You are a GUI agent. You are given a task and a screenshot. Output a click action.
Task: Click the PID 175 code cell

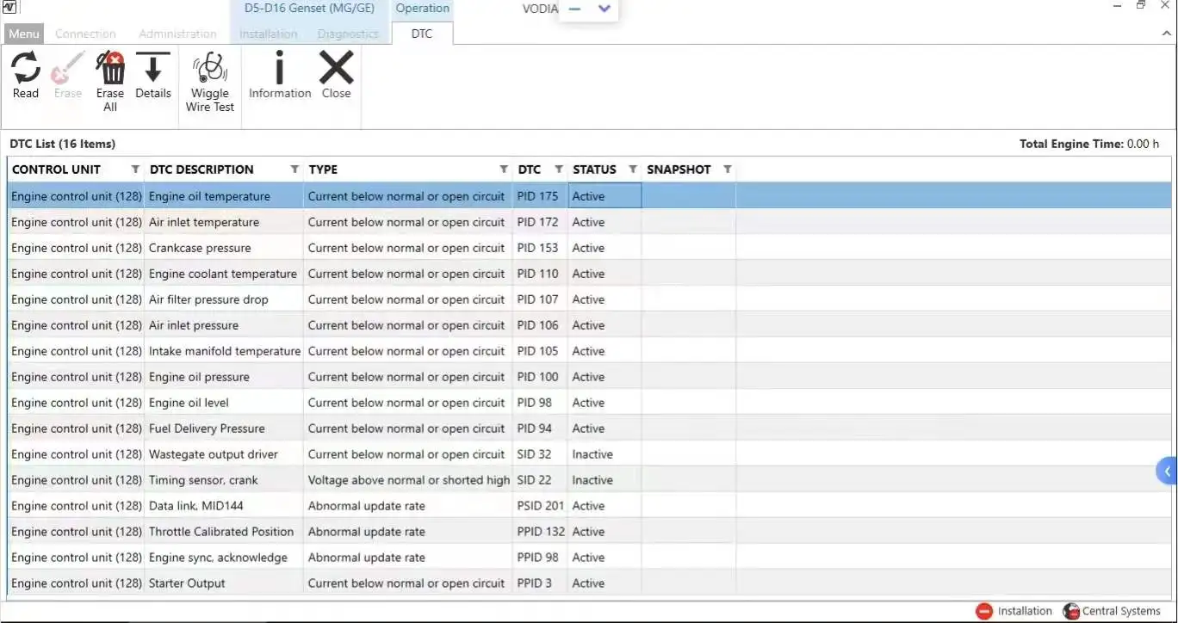(538, 196)
